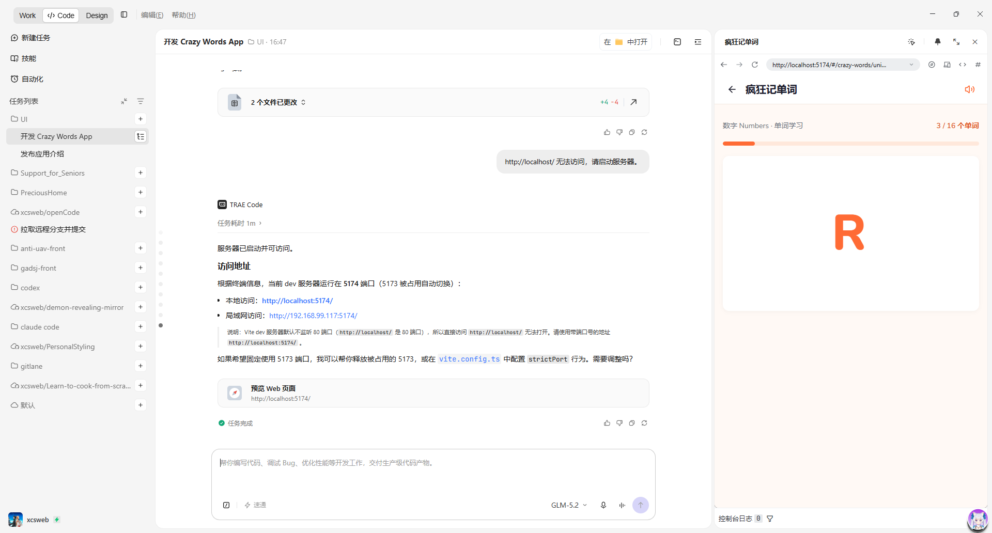Screen dimensions: 992x533
Task: Open the http://192.168.99.117:5174/ LAN link
Action: tap(313, 316)
